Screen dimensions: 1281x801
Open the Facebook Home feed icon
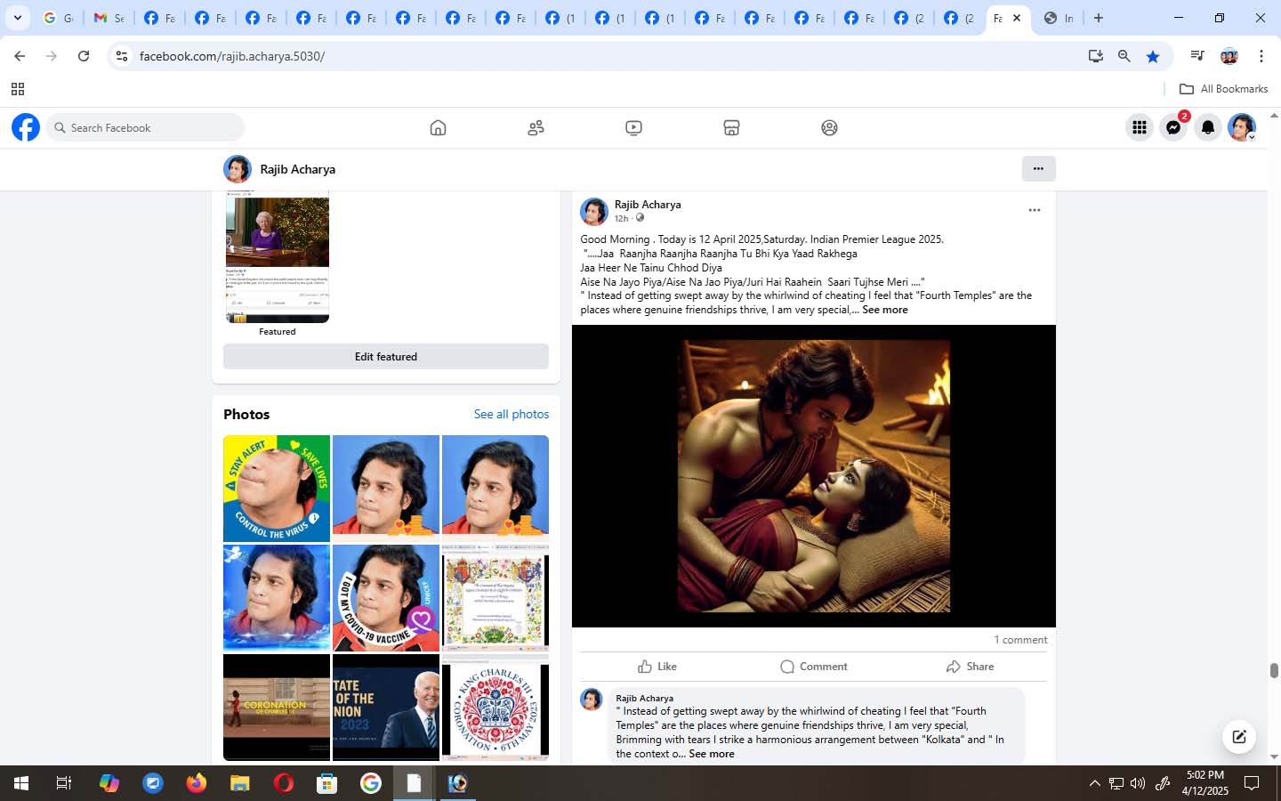click(438, 128)
